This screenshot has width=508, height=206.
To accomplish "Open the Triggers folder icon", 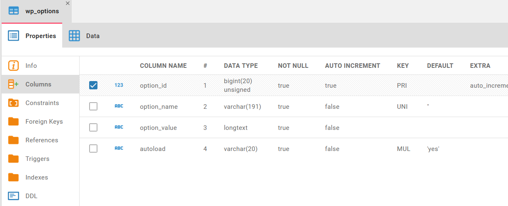I will pyautogui.click(x=14, y=159).
